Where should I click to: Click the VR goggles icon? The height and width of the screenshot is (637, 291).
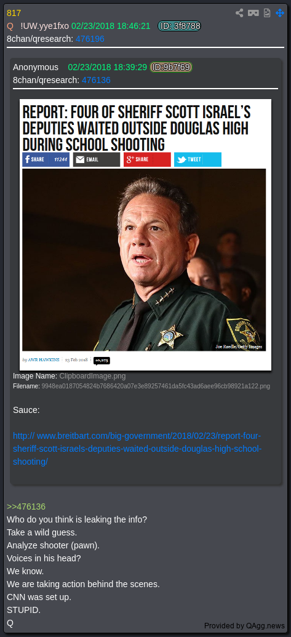tap(253, 13)
